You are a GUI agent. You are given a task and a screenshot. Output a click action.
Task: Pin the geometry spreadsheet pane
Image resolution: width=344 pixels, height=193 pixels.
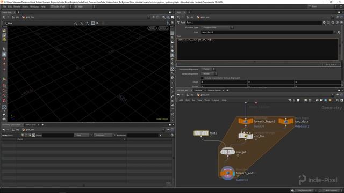pyautogui.click(x=168, y=130)
